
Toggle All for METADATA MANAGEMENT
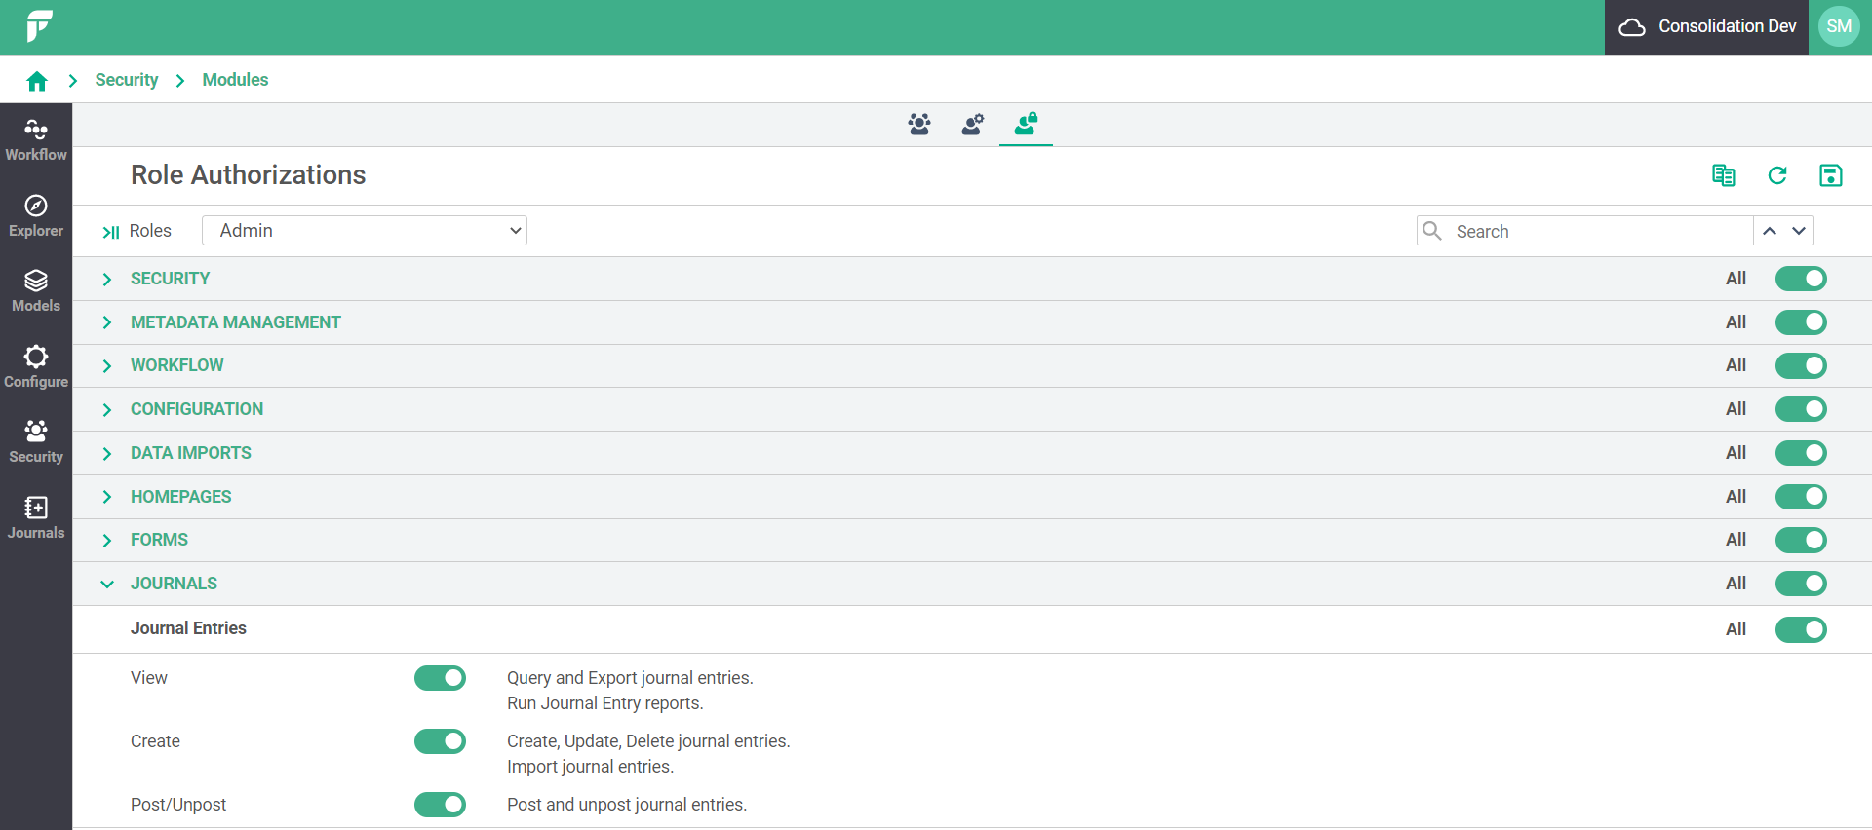[x=1801, y=322]
